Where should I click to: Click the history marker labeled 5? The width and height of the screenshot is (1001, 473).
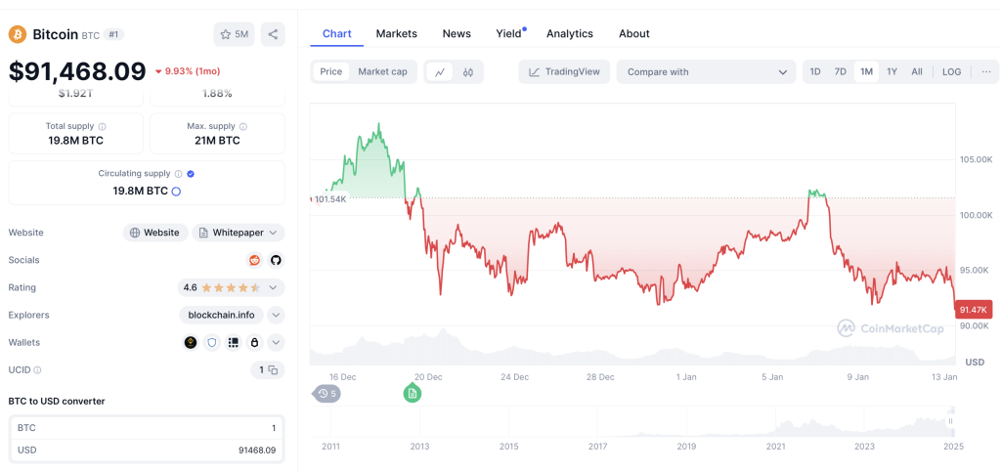point(326,393)
